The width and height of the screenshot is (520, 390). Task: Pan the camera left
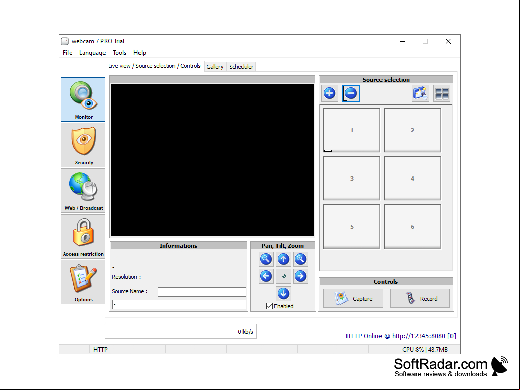266,276
